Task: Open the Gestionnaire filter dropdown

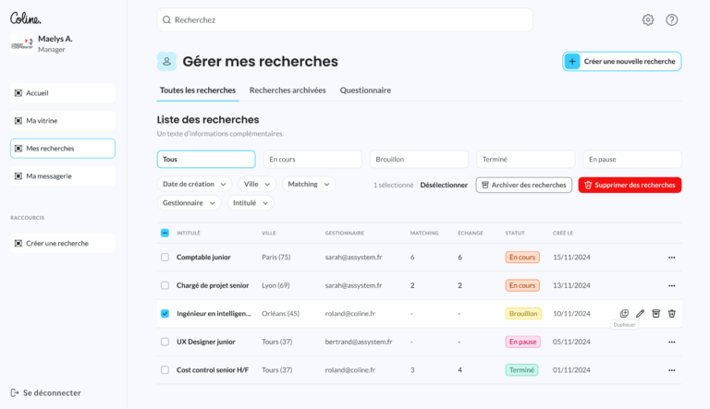Action: tap(189, 202)
